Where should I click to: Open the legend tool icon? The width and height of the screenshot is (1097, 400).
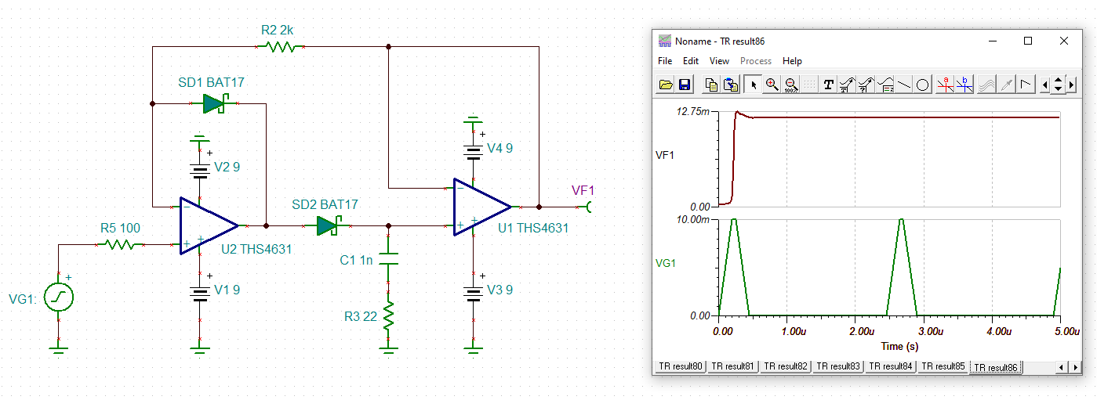[x=885, y=85]
